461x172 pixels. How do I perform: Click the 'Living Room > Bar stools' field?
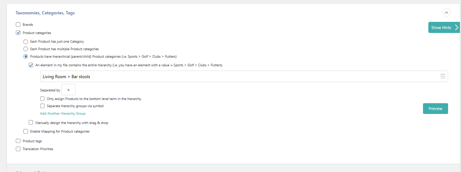237,76
